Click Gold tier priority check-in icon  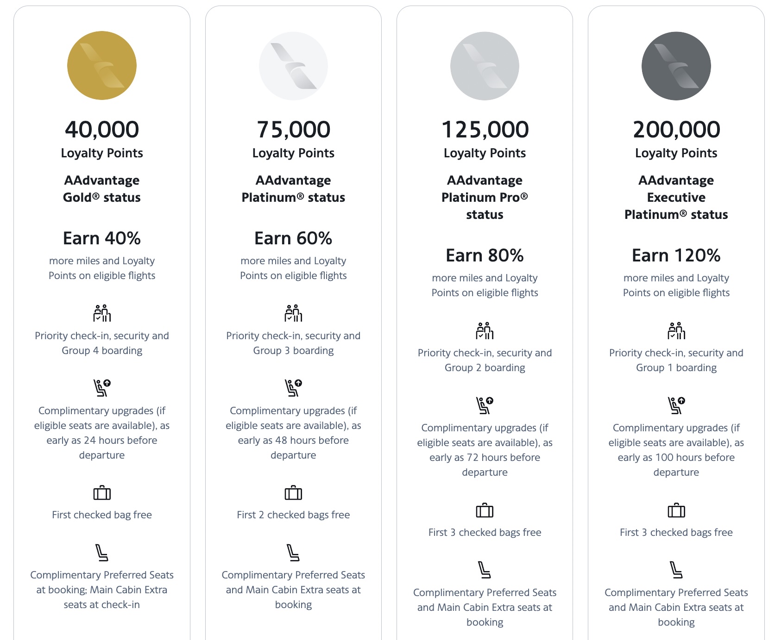tap(102, 313)
